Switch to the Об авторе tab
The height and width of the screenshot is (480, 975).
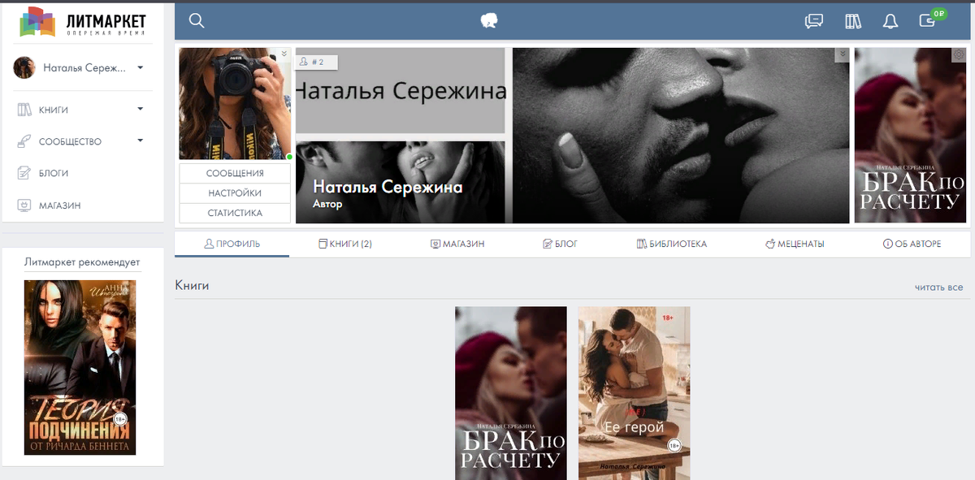[912, 244]
